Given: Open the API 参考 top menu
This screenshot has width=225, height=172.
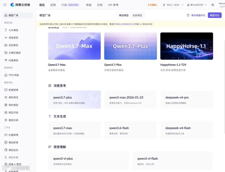Looking at the screenshot, I should click(x=113, y=5).
